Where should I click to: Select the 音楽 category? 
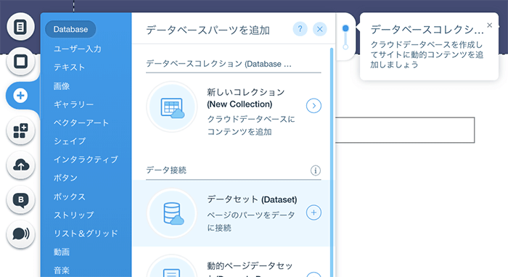point(61,270)
